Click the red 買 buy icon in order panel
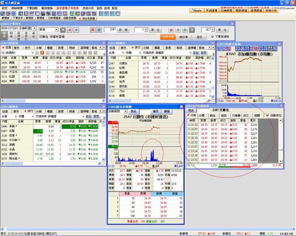 (x=93, y=30)
